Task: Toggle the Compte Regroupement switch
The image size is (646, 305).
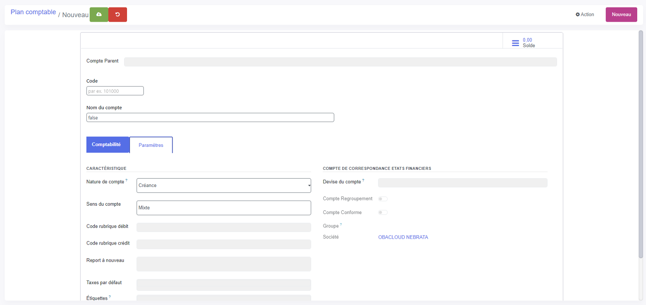Action: 383,199
